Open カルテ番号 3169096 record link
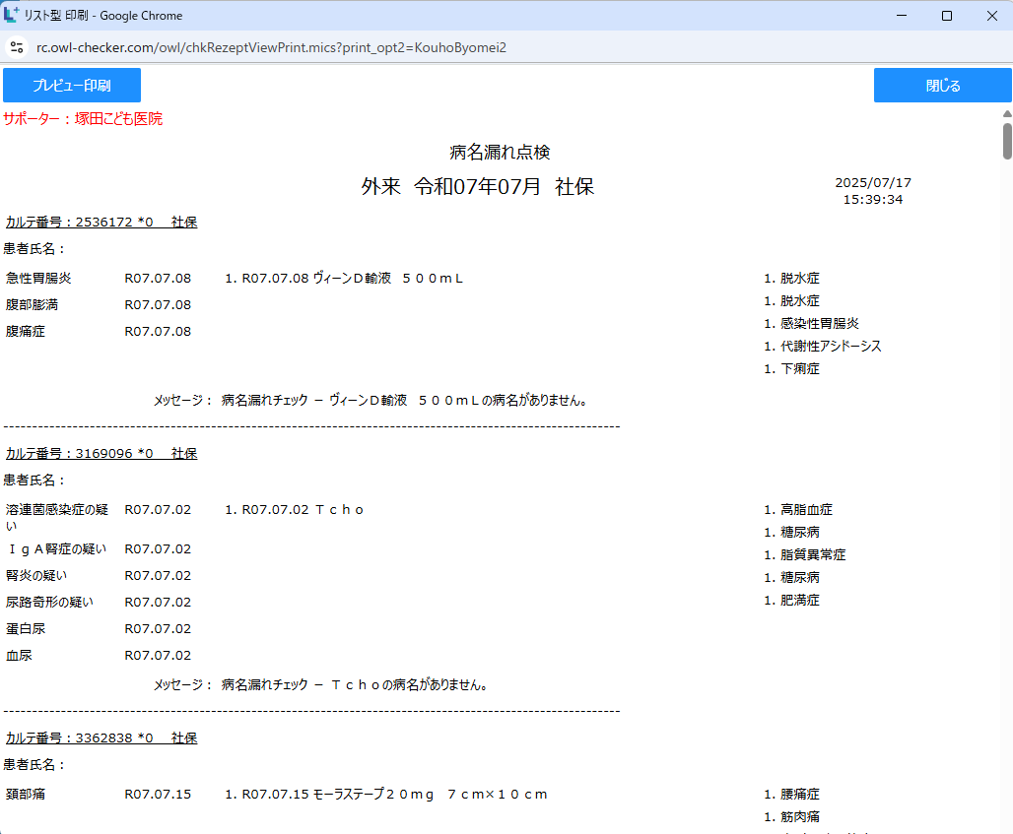 click(x=101, y=454)
